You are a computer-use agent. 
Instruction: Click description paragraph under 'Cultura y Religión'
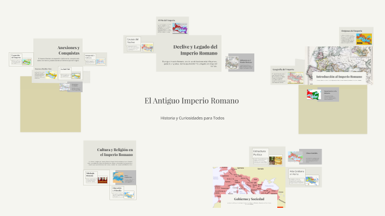click(x=110, y=163)
